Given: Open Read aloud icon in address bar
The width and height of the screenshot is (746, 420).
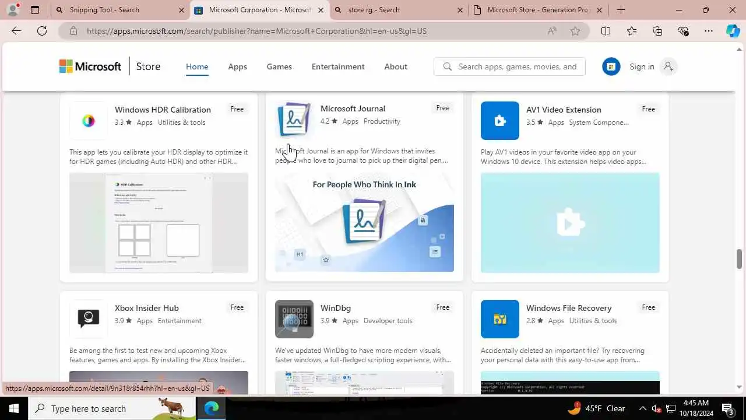Looking at the screenshot, I should (552, 31).
